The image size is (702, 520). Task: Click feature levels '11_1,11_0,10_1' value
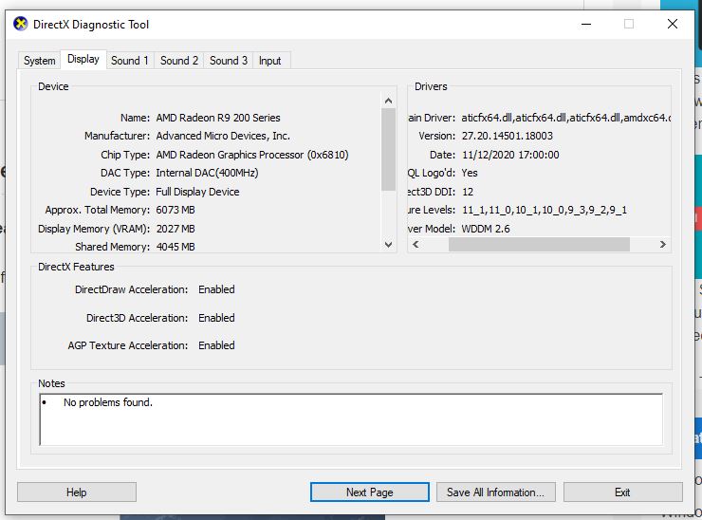point(545,210)
